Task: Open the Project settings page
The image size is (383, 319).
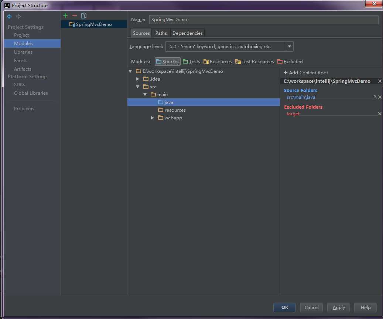Action: coord(21,35)
